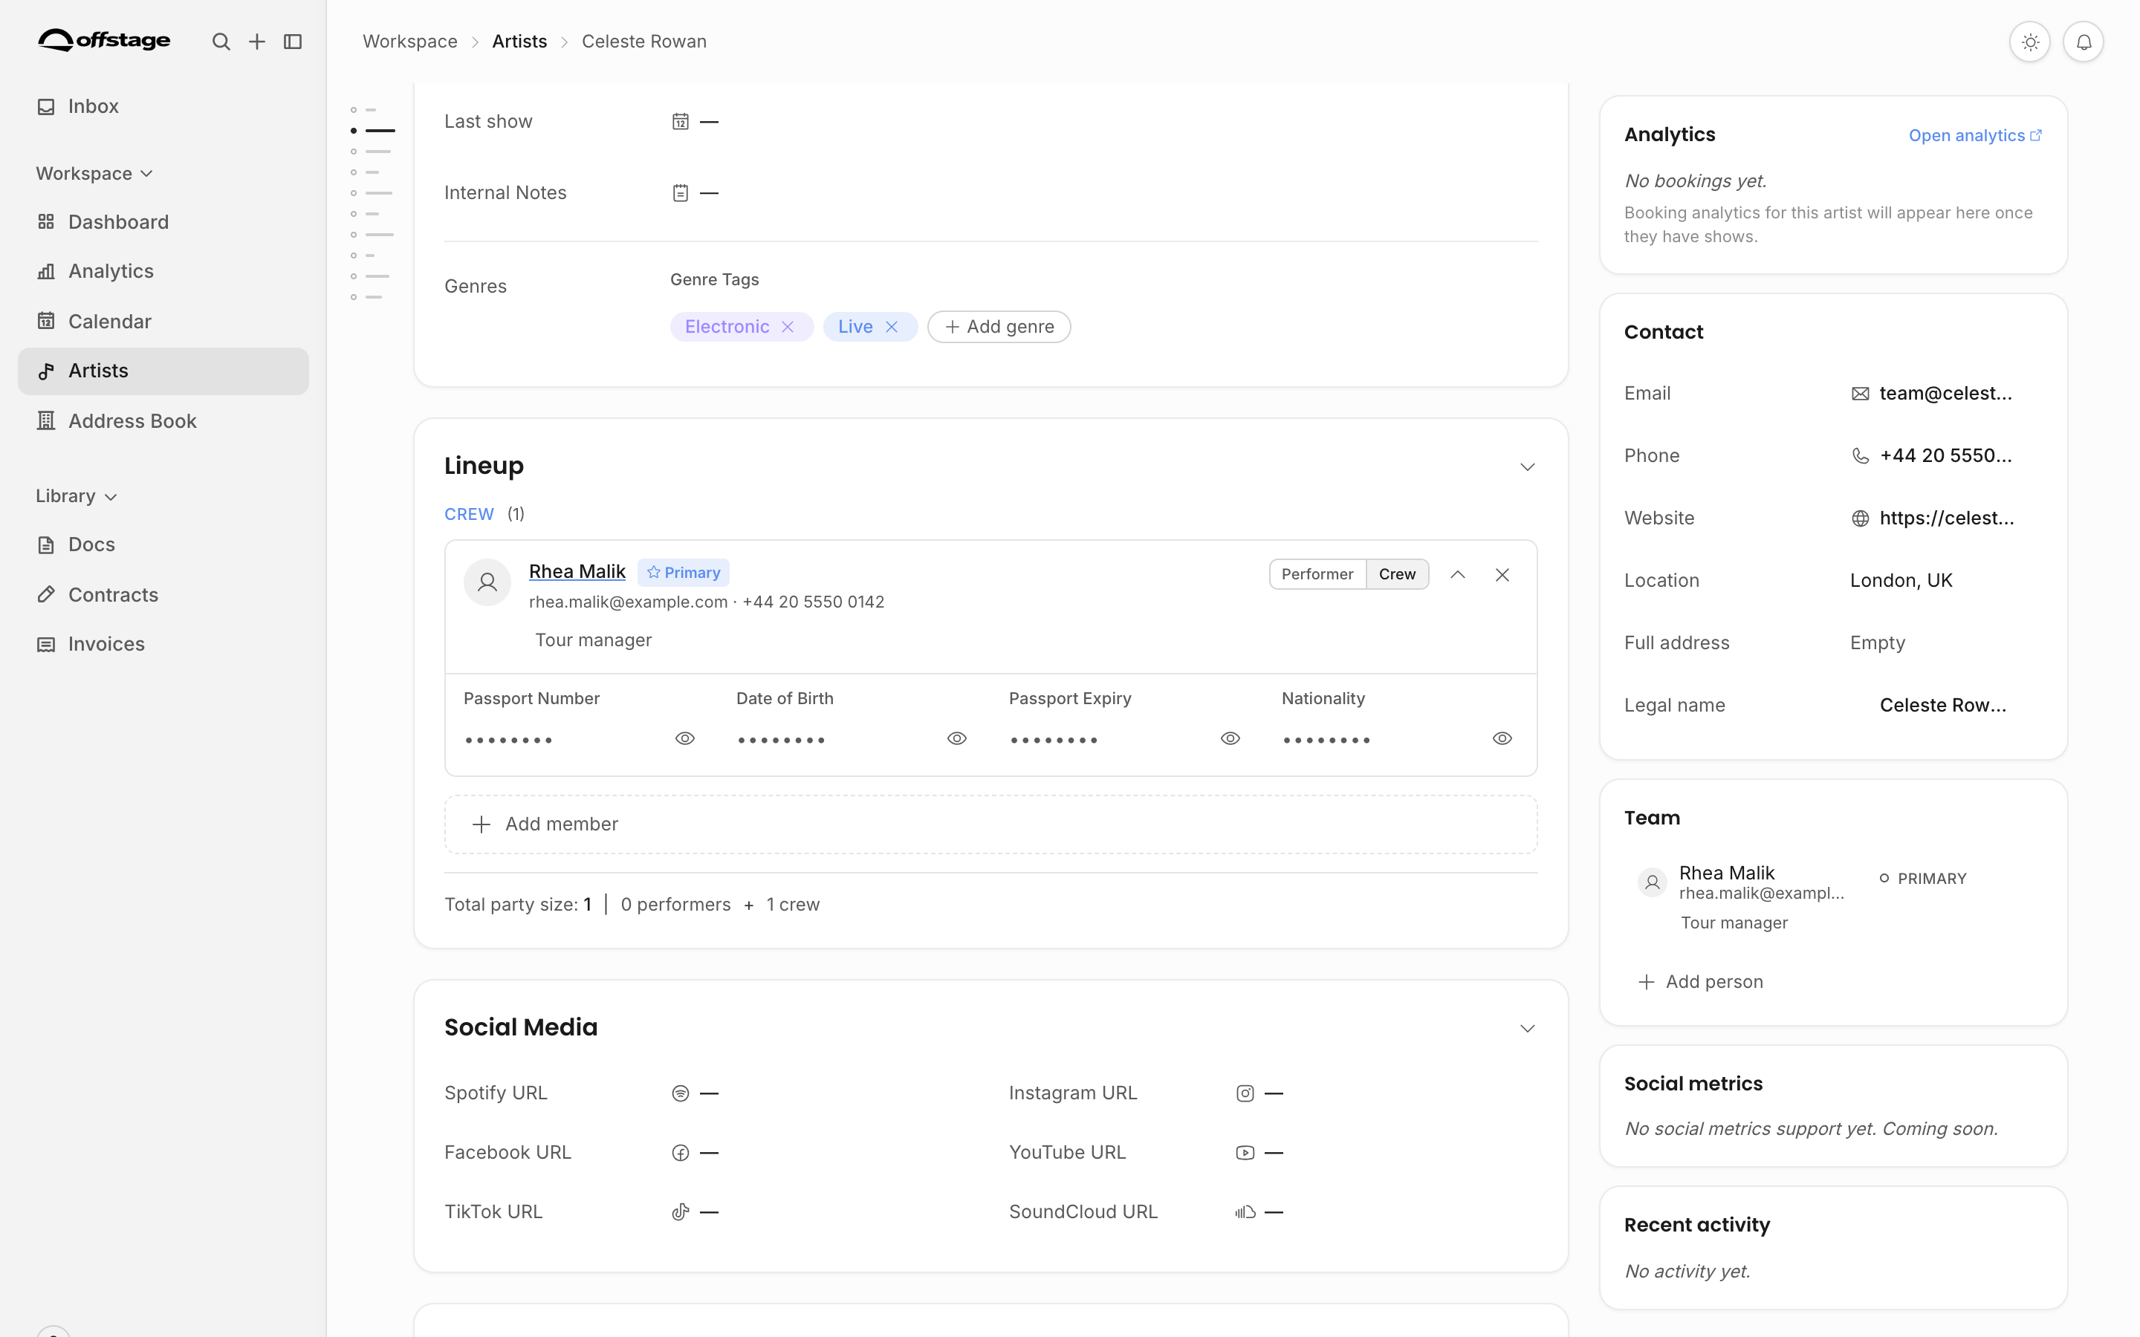Click the Facebook URL icon
This screenshot has height=1337, width=2140.
click(x=680, y=1153)
